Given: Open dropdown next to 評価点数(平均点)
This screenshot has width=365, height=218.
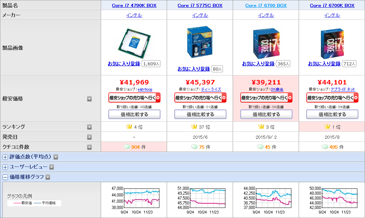Looking at the screenshot, I should click(56, 157).
